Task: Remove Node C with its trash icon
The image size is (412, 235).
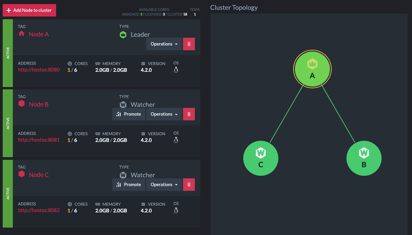Action: click(x=189, y=184)
